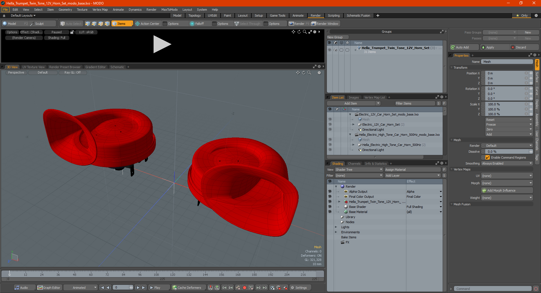Create New Group

point(337,37)
